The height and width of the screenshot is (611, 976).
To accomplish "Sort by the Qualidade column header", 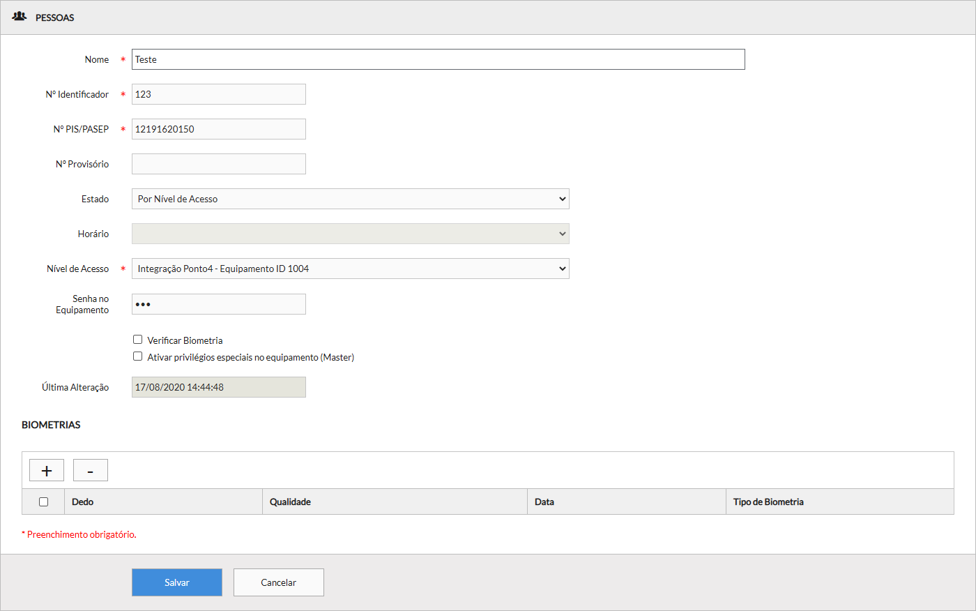I will tap(290, 501).
